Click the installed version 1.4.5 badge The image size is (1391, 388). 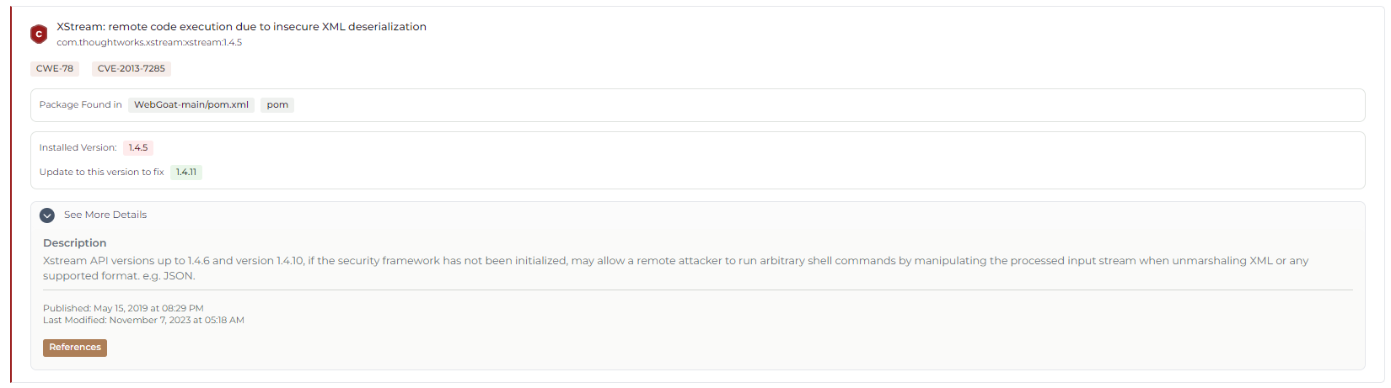138,148
